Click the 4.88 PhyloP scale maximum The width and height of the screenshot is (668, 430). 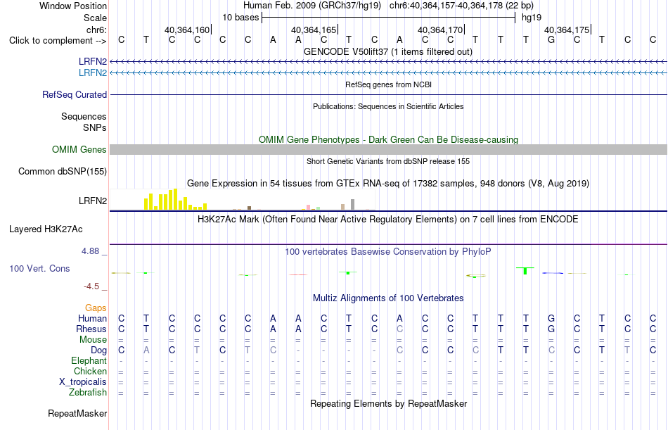[x=90, y=251]
